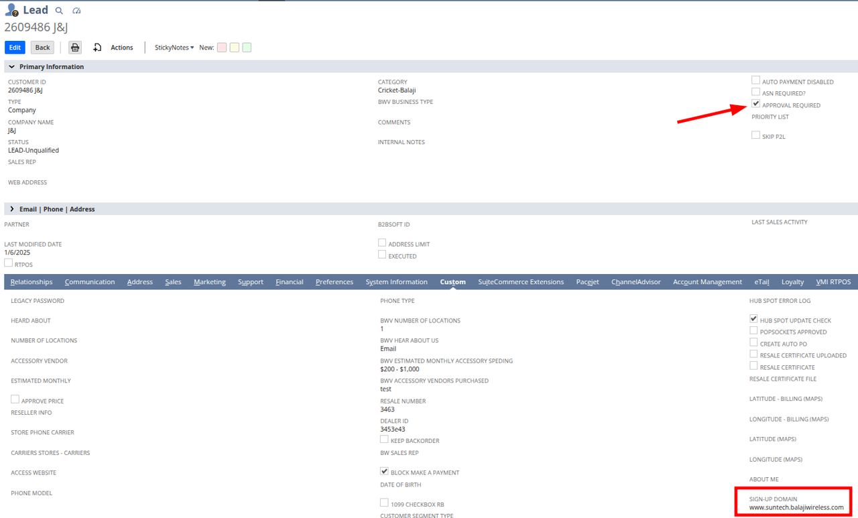The height and width of the screenshot is (518, 858).
Task: Check the Auto Payment Disabled box
Action: coord(755,80)
